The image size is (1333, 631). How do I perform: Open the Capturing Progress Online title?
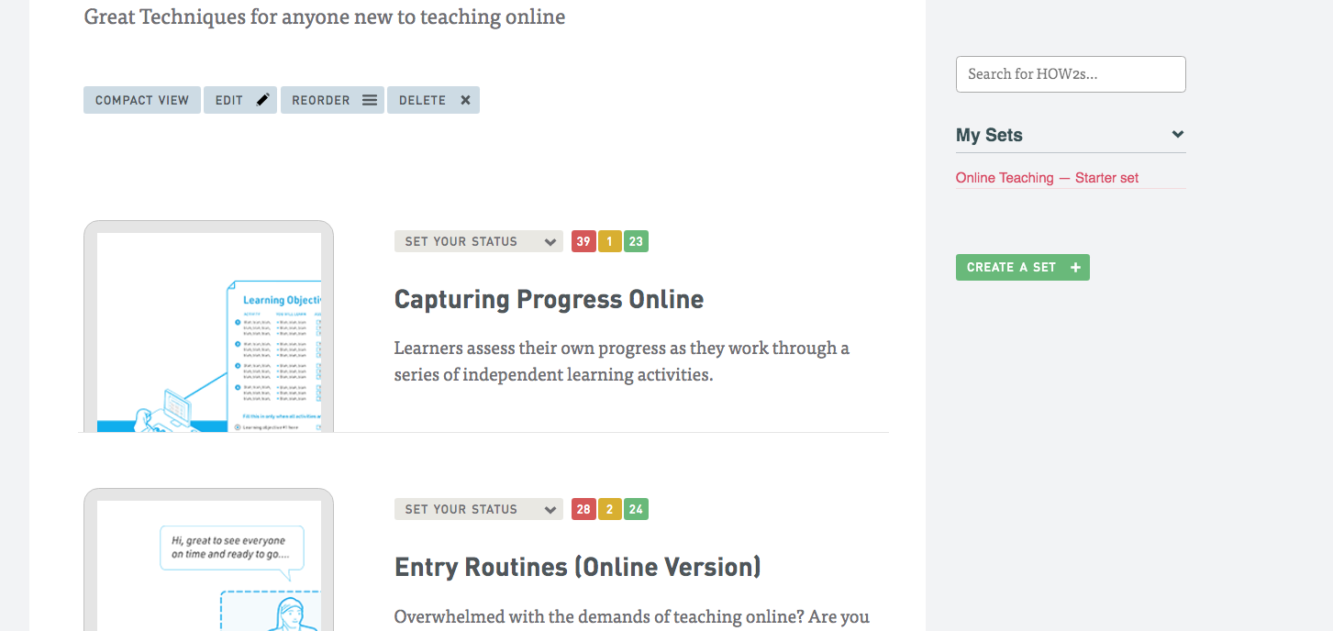[x=549, y=299]
